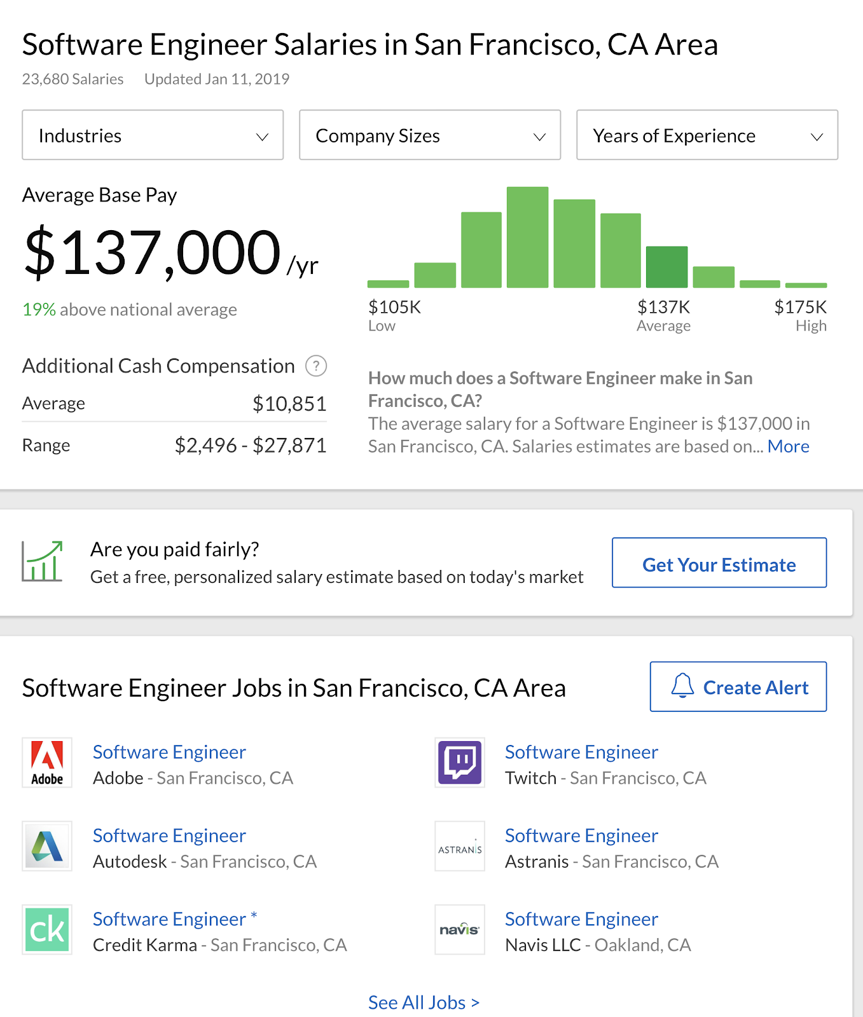Expand the Company Sizes dropdown
The image size is (863, 1017).
pyautogui.click(x=430, y=135)
